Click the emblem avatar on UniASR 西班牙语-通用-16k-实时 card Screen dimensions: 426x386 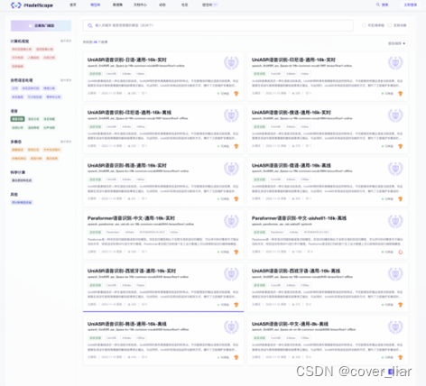[231, 274]
